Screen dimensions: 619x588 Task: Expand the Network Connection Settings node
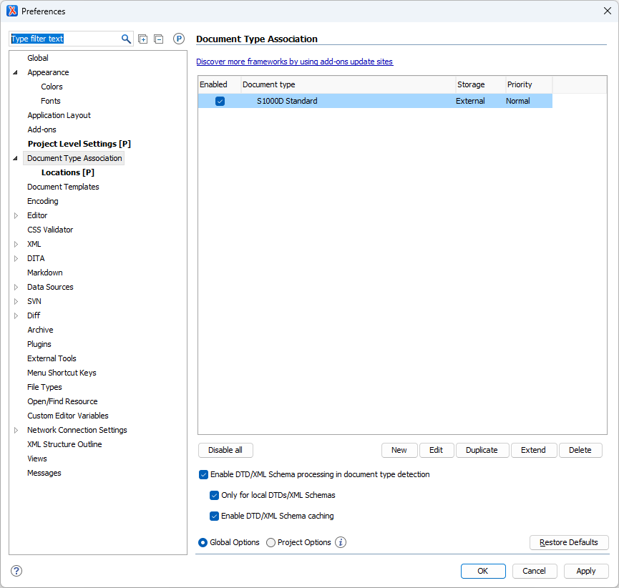tap(16, 430)
